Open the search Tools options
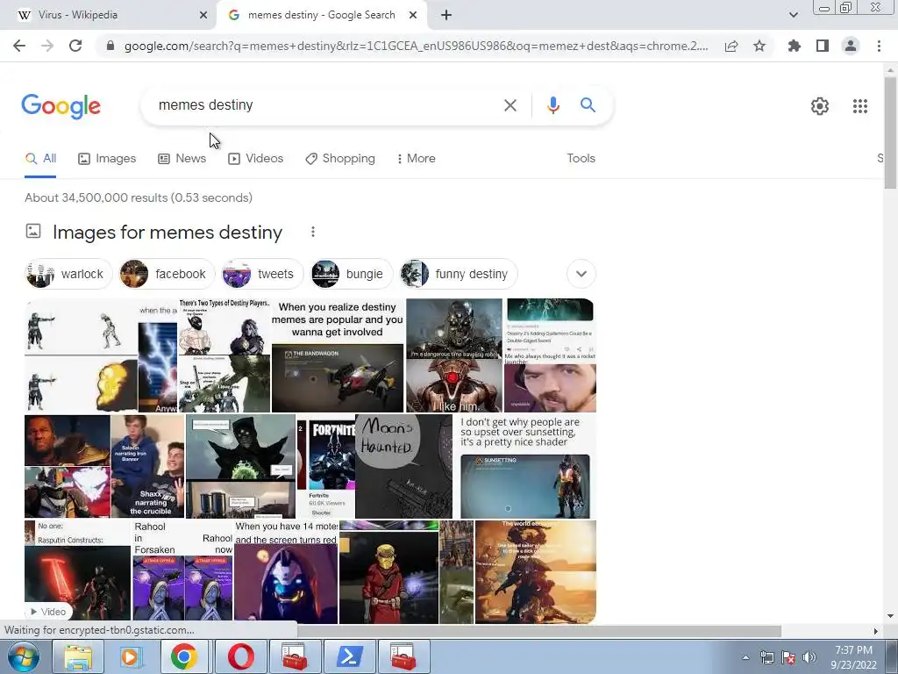This screenshot has height=674, width=898. (x=581, y=159)
